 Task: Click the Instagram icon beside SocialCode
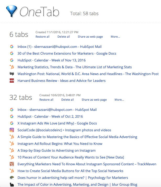click(12, 130)
